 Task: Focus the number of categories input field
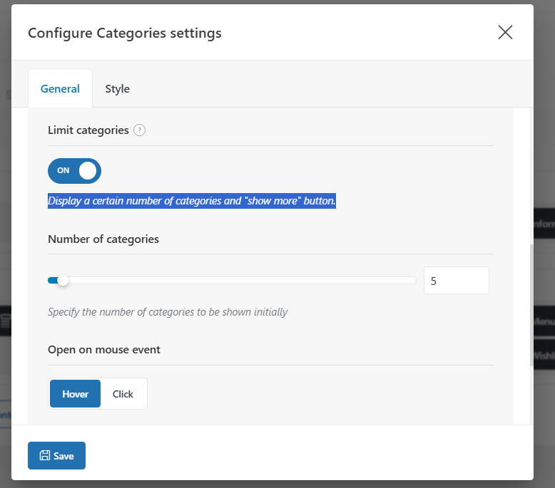point(457,281)
